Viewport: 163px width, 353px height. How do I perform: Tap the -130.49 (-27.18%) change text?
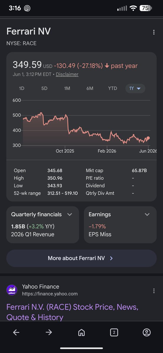(x=79, y=66)
